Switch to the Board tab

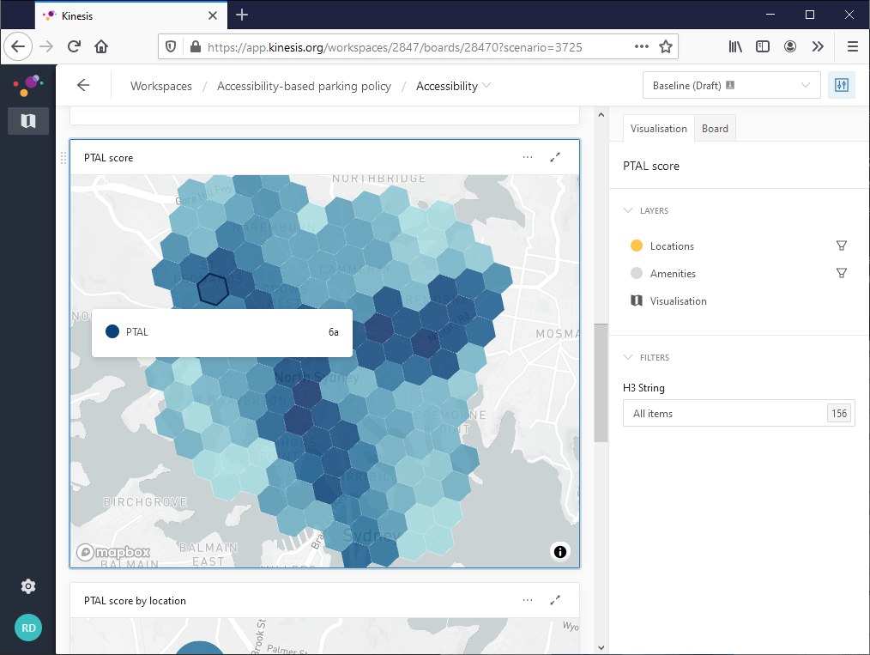tap(715, 129)
